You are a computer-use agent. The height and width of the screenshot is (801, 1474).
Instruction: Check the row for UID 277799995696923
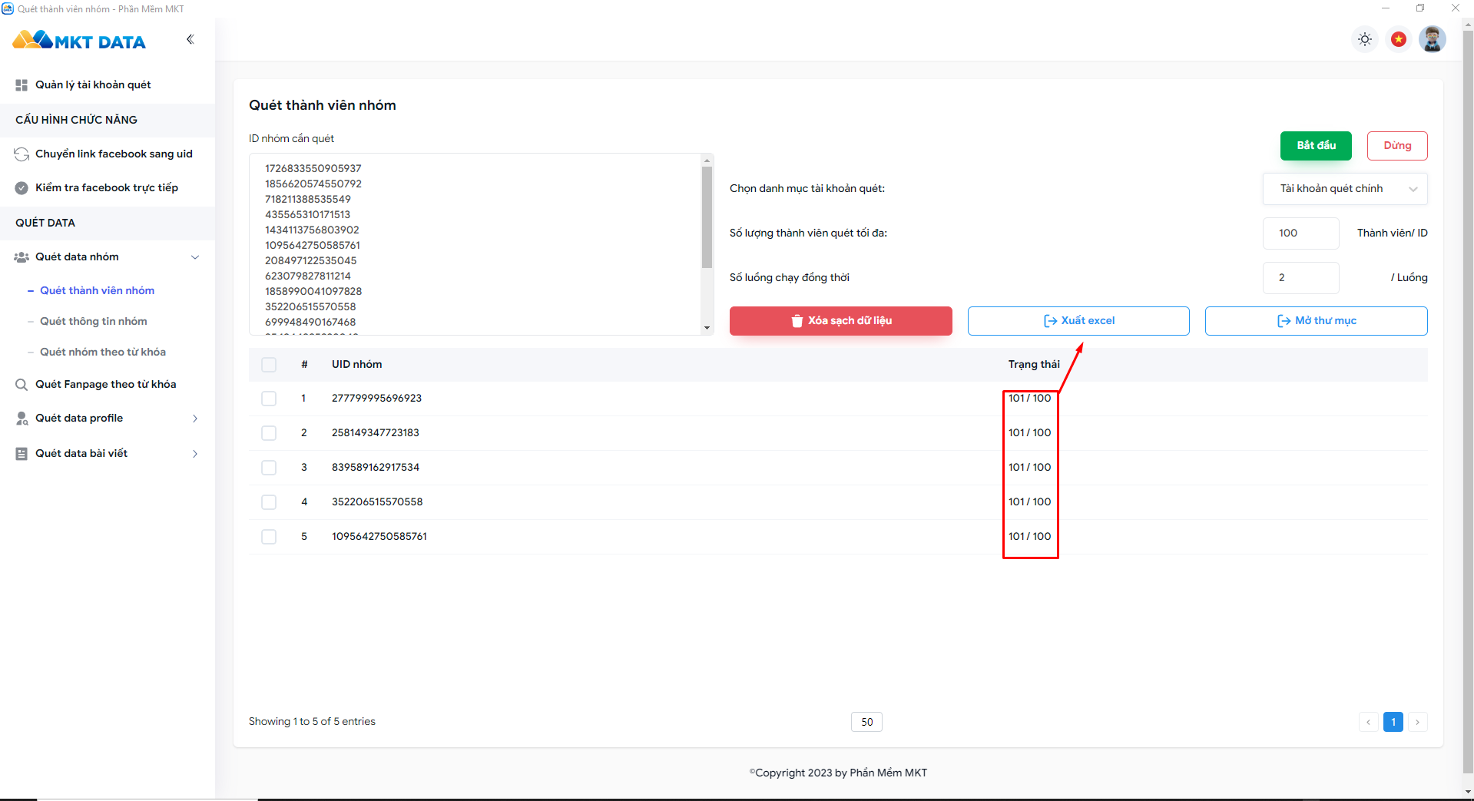coord(269,399)
